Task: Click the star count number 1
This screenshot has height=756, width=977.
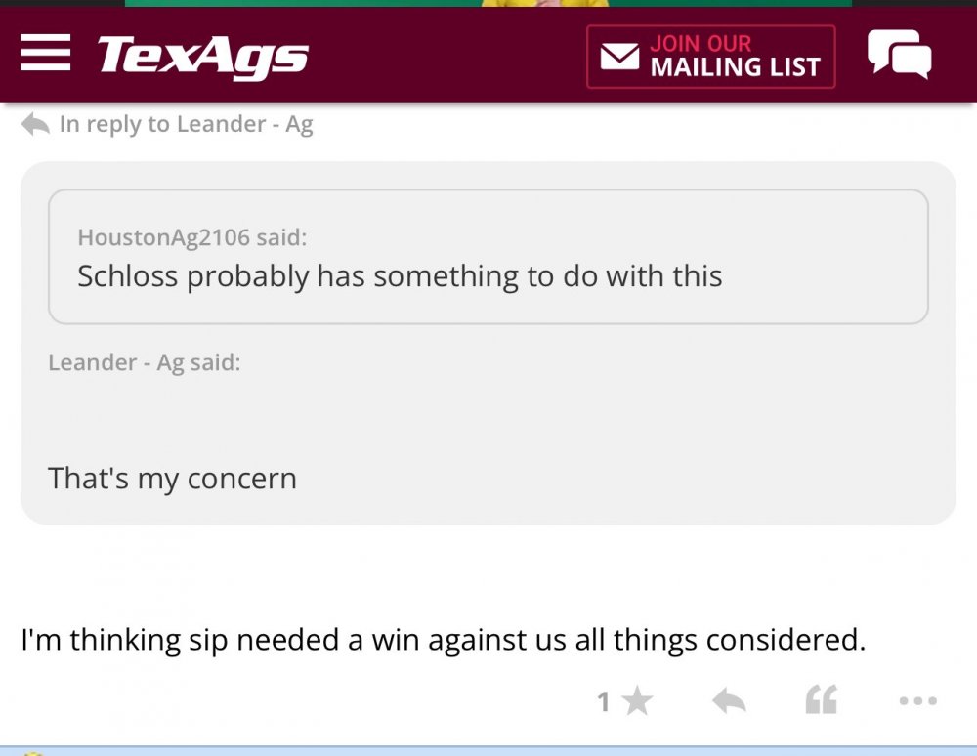Action: coord(603,701)
